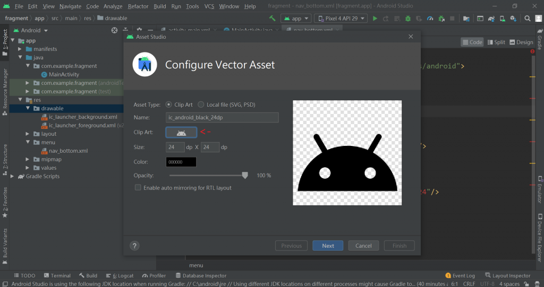
Task: Click the Search Everywhere magnifier icon
Action: (x=528, y=19)
